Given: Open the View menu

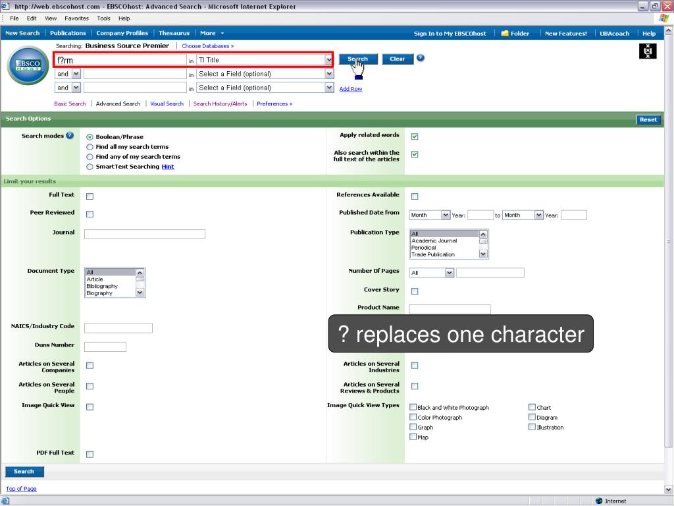Looking at the screenshot, I should [x=51, y=18].
